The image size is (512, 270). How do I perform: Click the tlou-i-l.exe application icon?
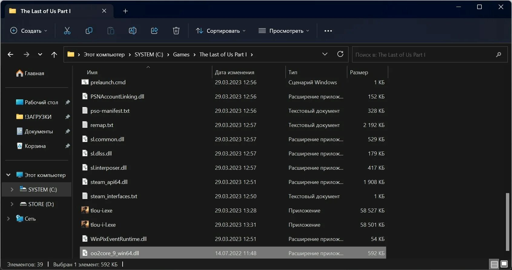85,224
